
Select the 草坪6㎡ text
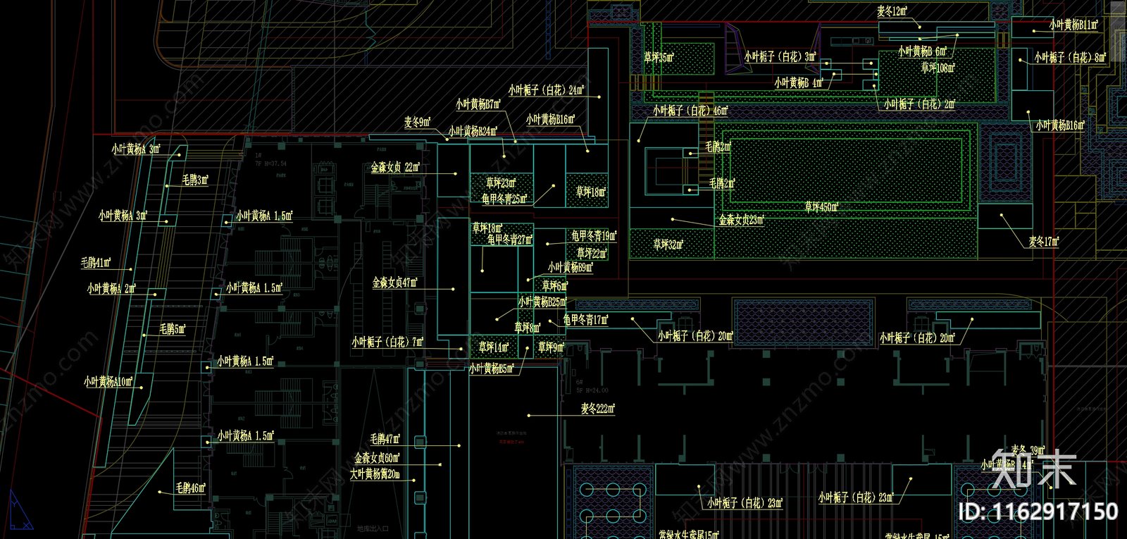(x=554, y=286)
